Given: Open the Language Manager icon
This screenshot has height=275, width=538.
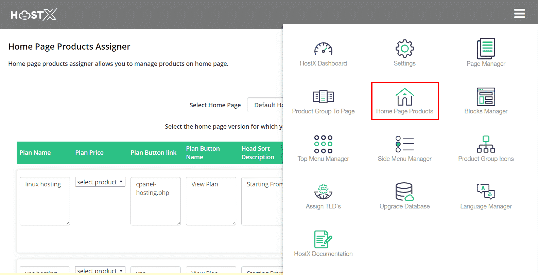Looking at the screenshot, I should 486,192.
